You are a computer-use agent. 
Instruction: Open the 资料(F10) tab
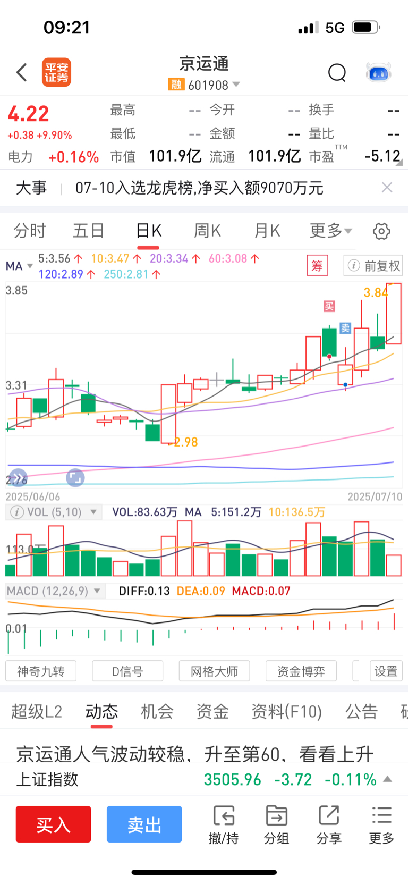point(287,711)
